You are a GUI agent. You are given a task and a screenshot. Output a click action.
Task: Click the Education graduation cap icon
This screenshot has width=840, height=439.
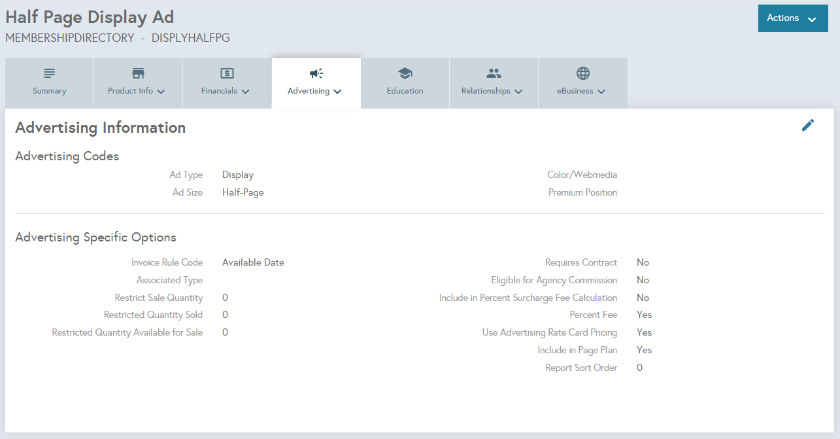tap(405, 73)
